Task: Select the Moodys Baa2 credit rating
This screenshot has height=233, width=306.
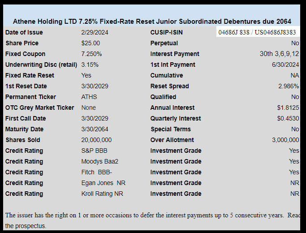Action: 100,161
